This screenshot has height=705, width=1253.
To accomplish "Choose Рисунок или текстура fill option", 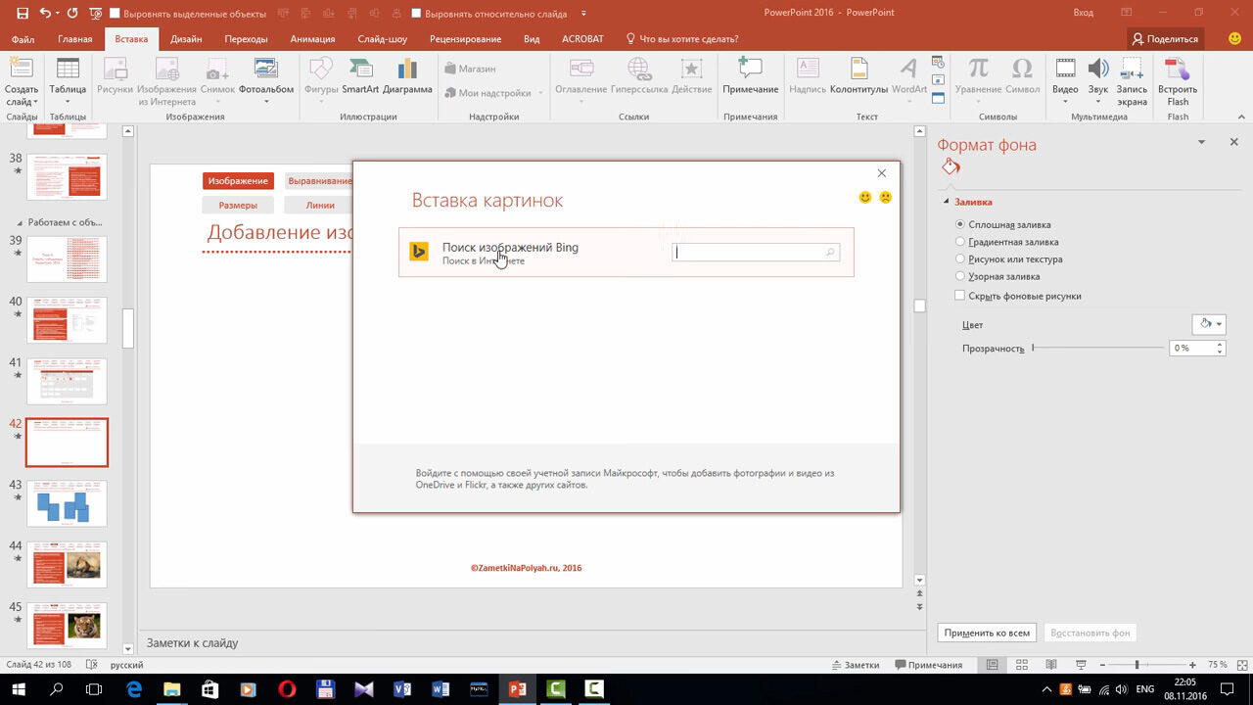I will pyautogui.click(x=960, y=259).
